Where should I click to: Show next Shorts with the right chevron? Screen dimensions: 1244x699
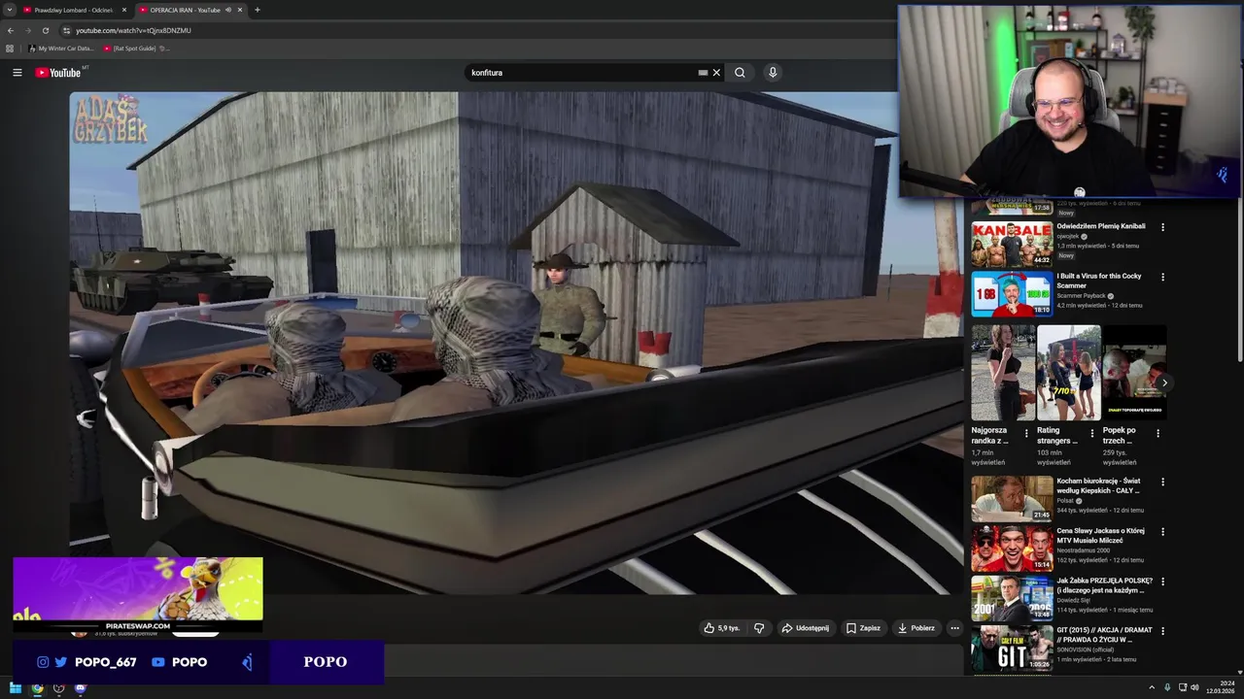(1164, 383)
